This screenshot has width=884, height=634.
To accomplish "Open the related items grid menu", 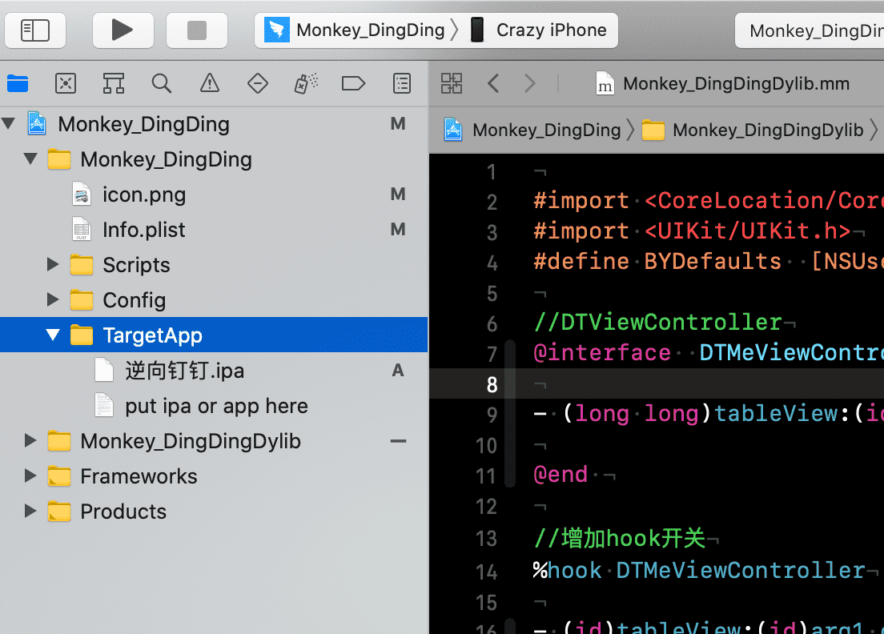I will (452, 83).
